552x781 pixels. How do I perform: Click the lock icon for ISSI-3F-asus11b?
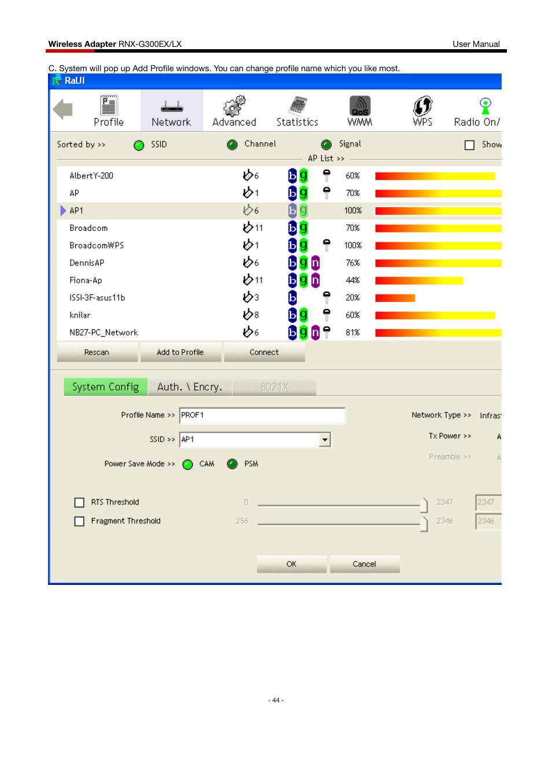(x=326, y=297)
